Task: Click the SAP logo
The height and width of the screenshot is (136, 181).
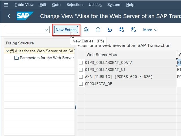Action: [25, 16]
